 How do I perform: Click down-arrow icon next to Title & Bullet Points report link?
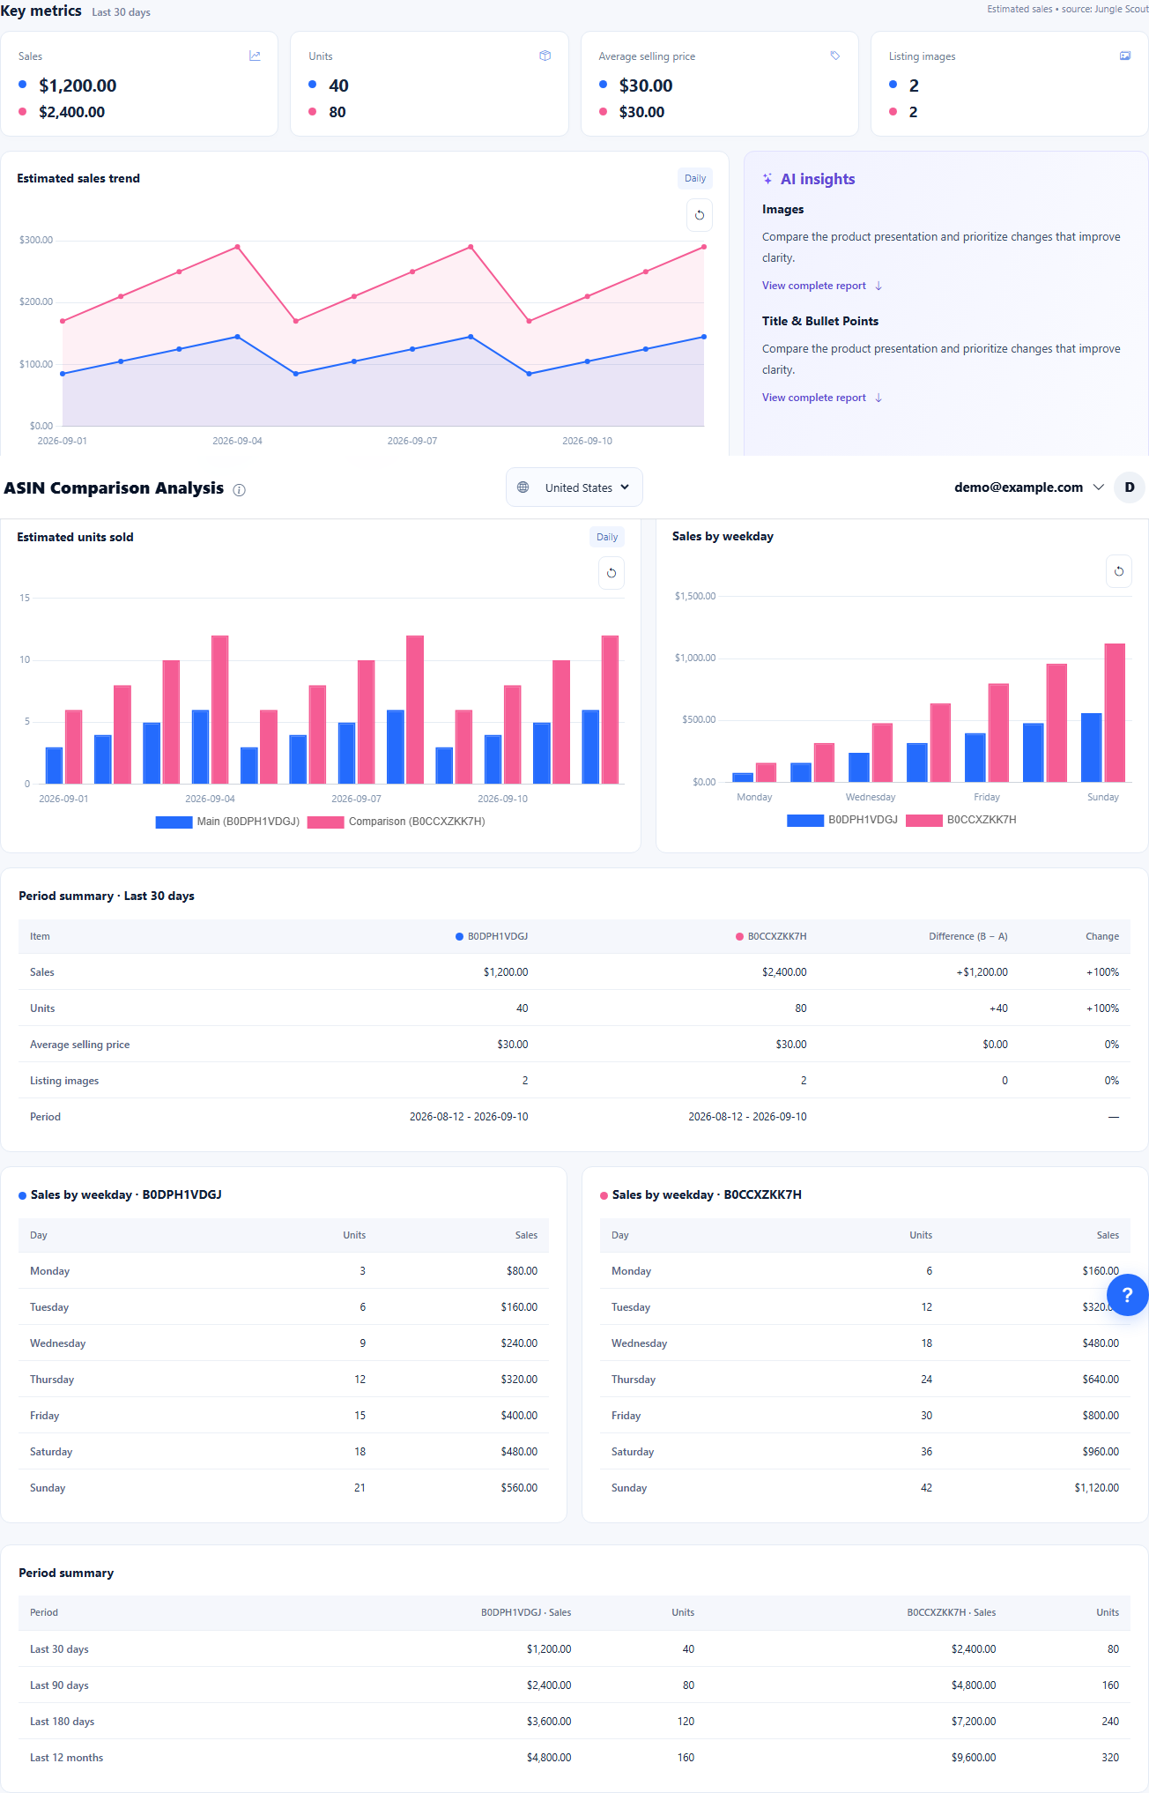point(878,398)
